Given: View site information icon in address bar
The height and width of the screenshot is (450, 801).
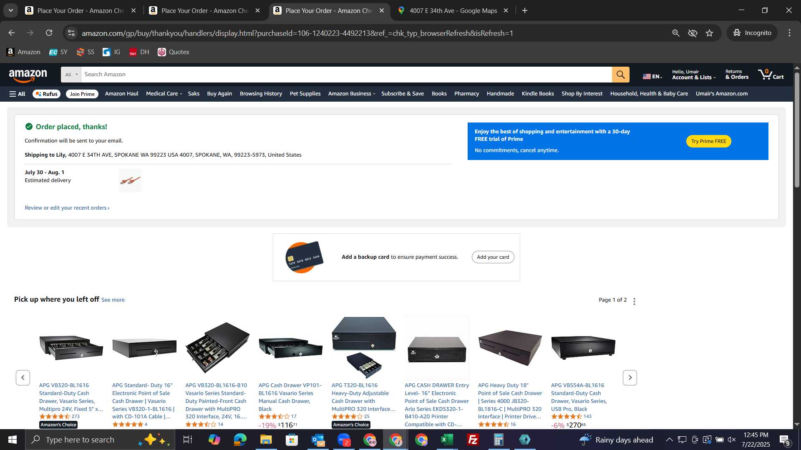Looking at the screenshot, I should point(71,33).
